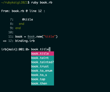Pick book.tainted? in the autocomplete popup
Screen dimensions: 110x92
[x=42, y=62]
